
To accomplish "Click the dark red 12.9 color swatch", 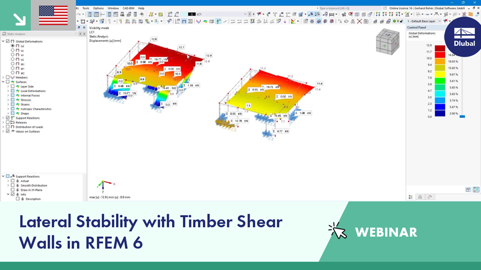I will pos(440,48).
